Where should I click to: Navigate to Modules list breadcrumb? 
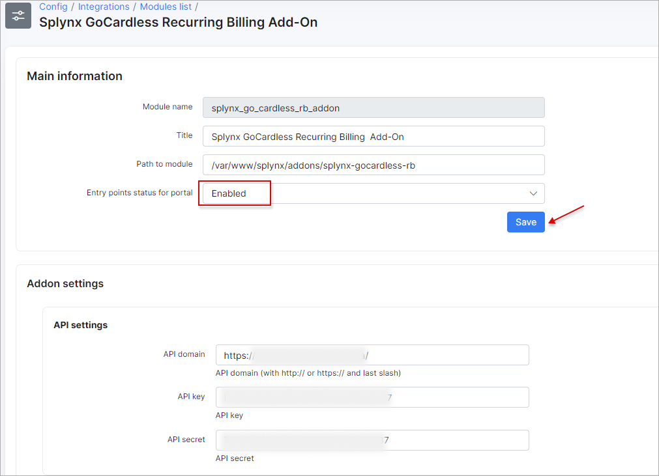click(166, 7)
